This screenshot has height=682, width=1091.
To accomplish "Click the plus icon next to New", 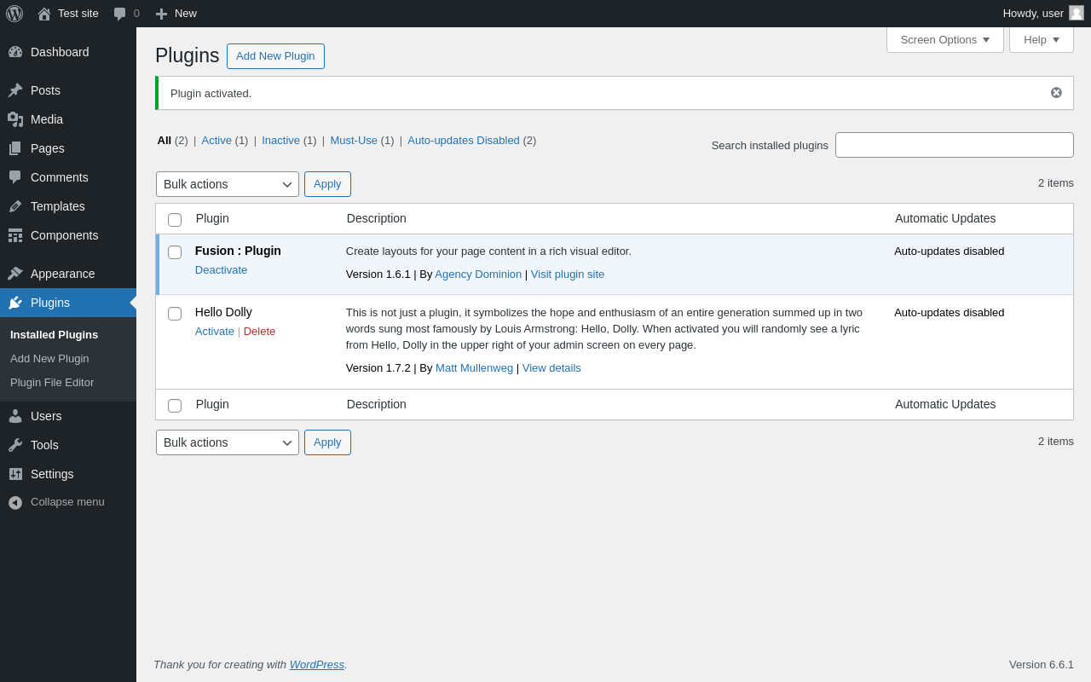I will point(161,14).
